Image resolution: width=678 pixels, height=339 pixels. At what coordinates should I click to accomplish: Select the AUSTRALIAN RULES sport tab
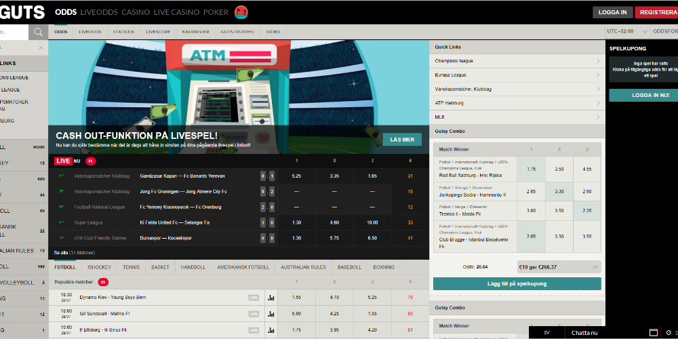coord(304,267)
